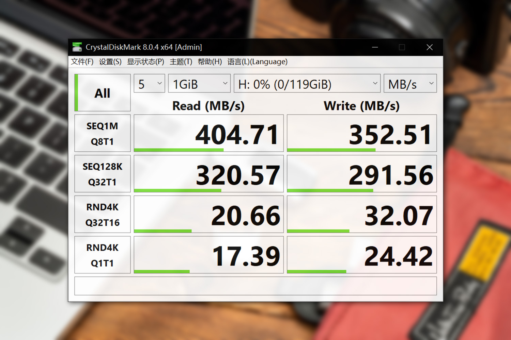Start the RND4K Q1T1 test
This screenshot has height=340, width=511.
tap(103, 255)
